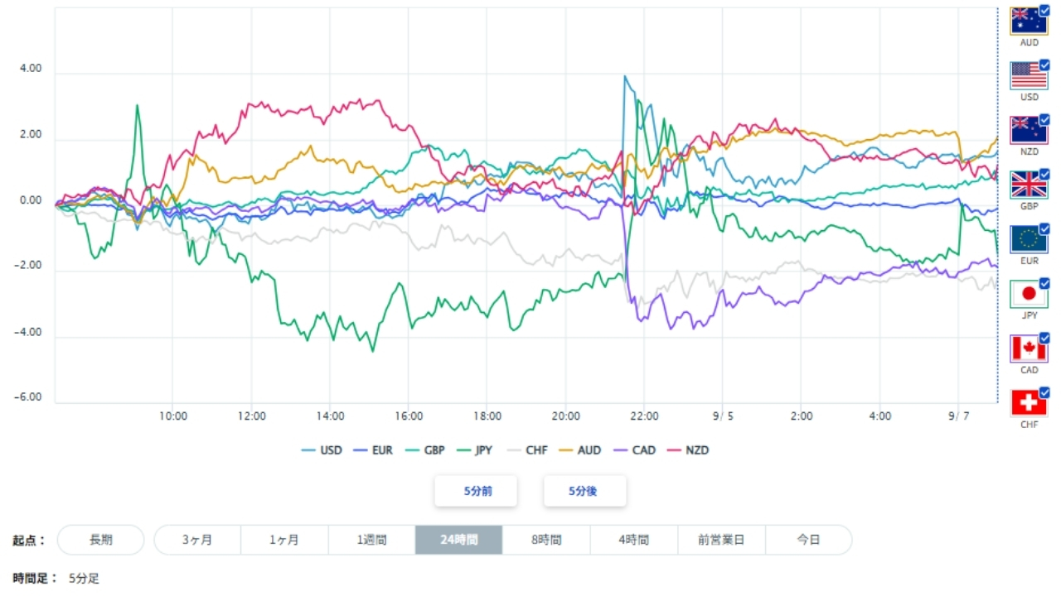The width and height of the screenshot is (1061, 596).
Task: Select the 長期 time range tab
Action: (x=101, y=540)
